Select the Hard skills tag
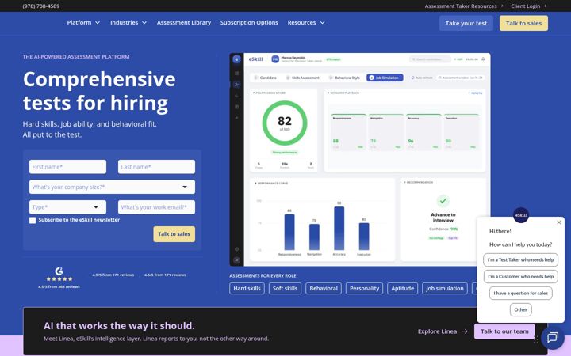This screenshot has width=571, height=356. (x=247, y=289)
